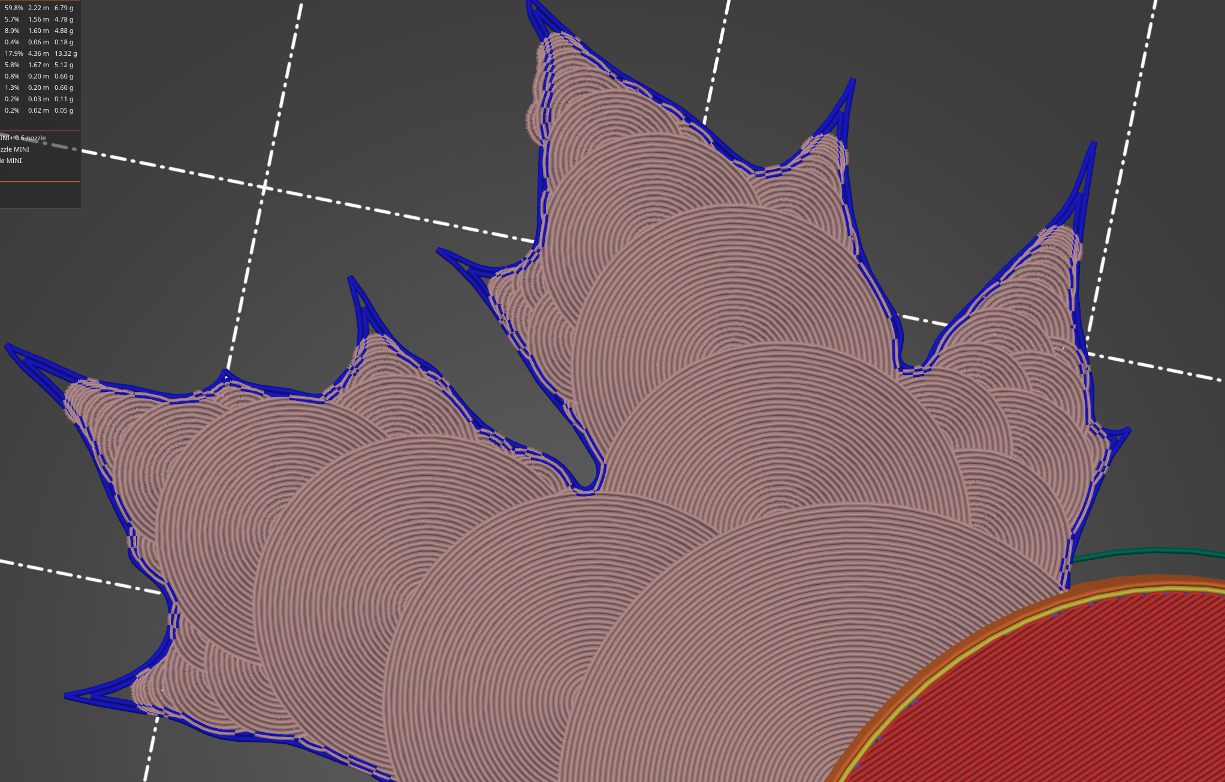Viewport: 1225px width, 782px height.
Task: Toggle the 8.0% legend row
Action: pyautogui.click(x=12, y=31)
